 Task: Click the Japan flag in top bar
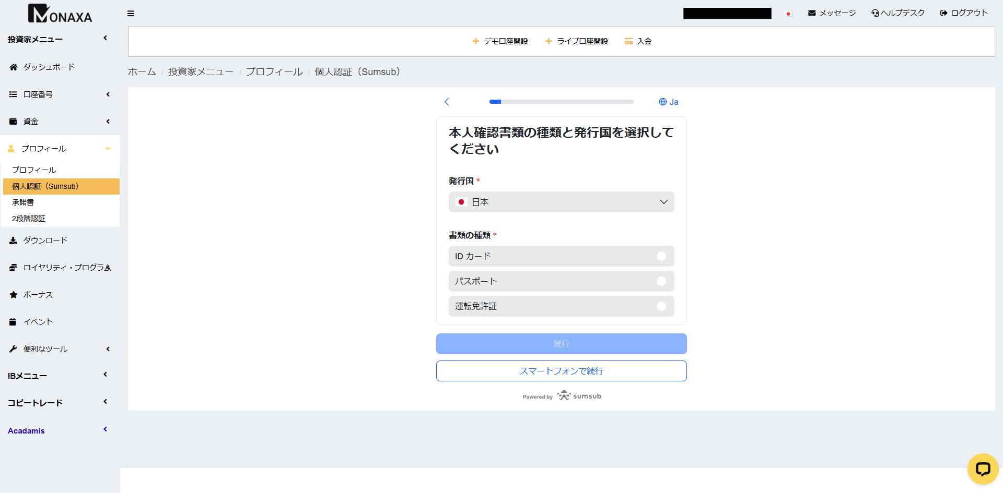788,14
